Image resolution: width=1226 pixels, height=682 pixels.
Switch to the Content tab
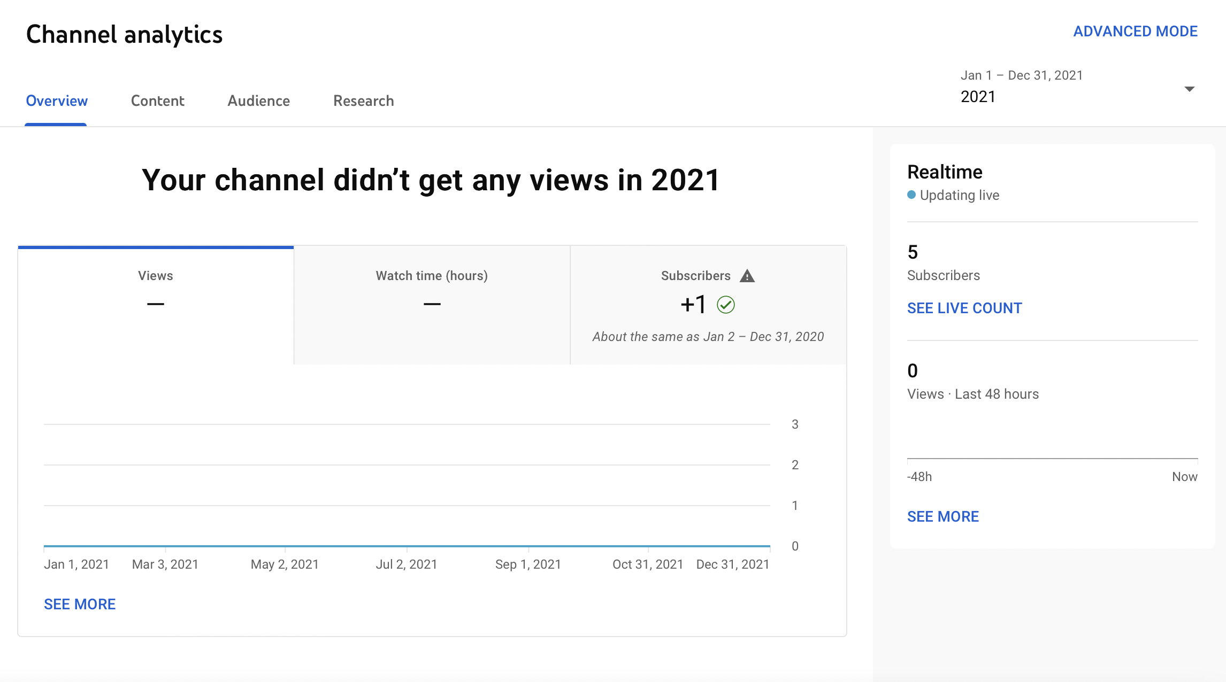tap(157, 100)
